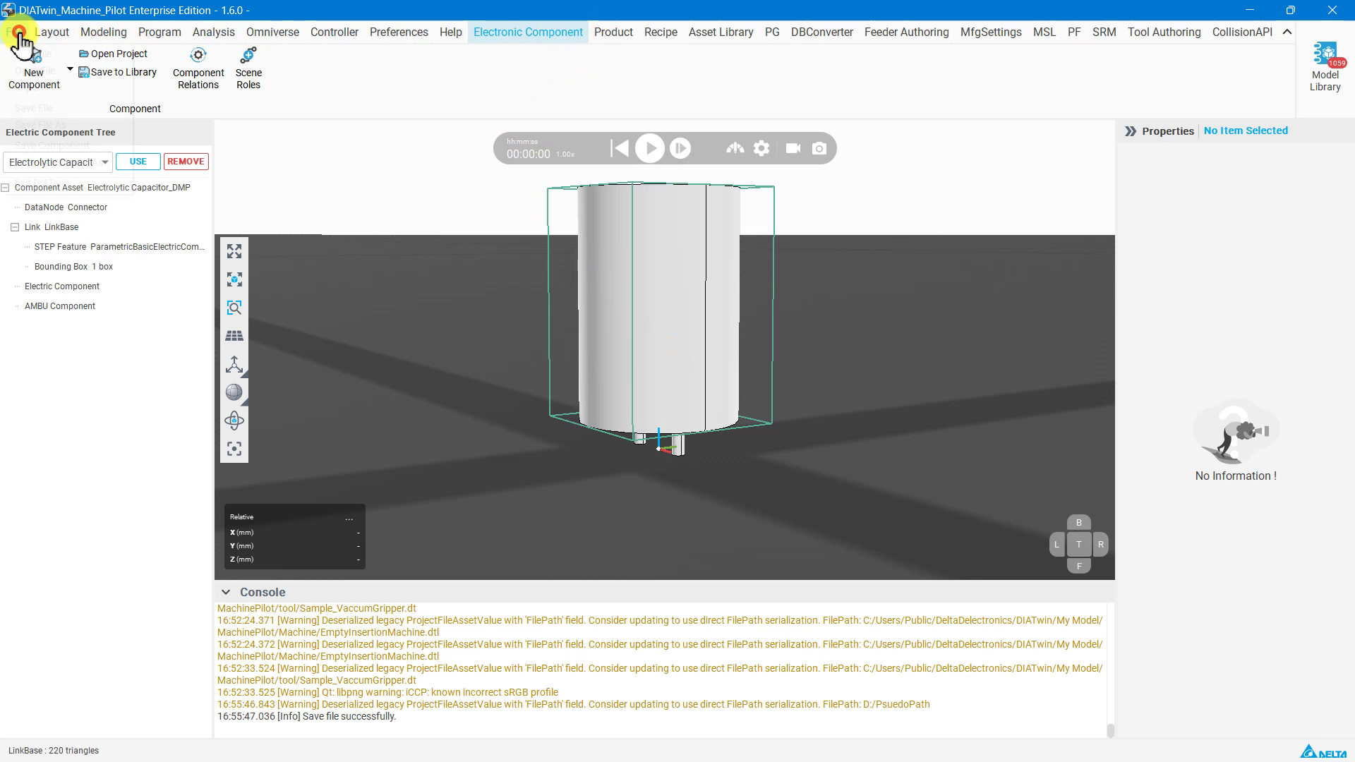Collapse the Link LinkBase tree node
The height and width of the screenshot is (762, 1355).
pos(15,227)
